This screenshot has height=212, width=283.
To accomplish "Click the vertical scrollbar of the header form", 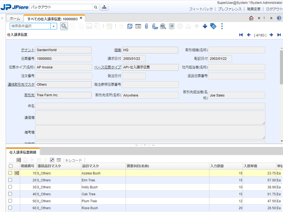I will tap(282, 67).
